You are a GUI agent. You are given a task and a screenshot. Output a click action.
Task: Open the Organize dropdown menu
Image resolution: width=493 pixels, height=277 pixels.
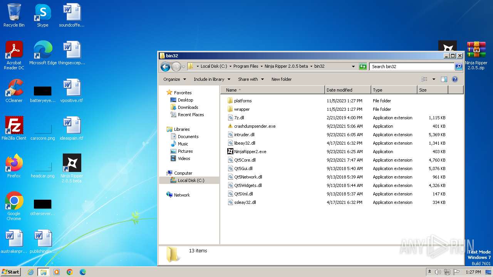click(x=174, y=79)
